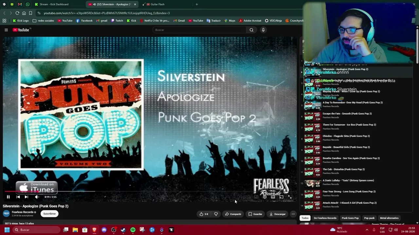419x235 pixels.
Task: Start voice search with the microphone
Action: pos(263,30)
